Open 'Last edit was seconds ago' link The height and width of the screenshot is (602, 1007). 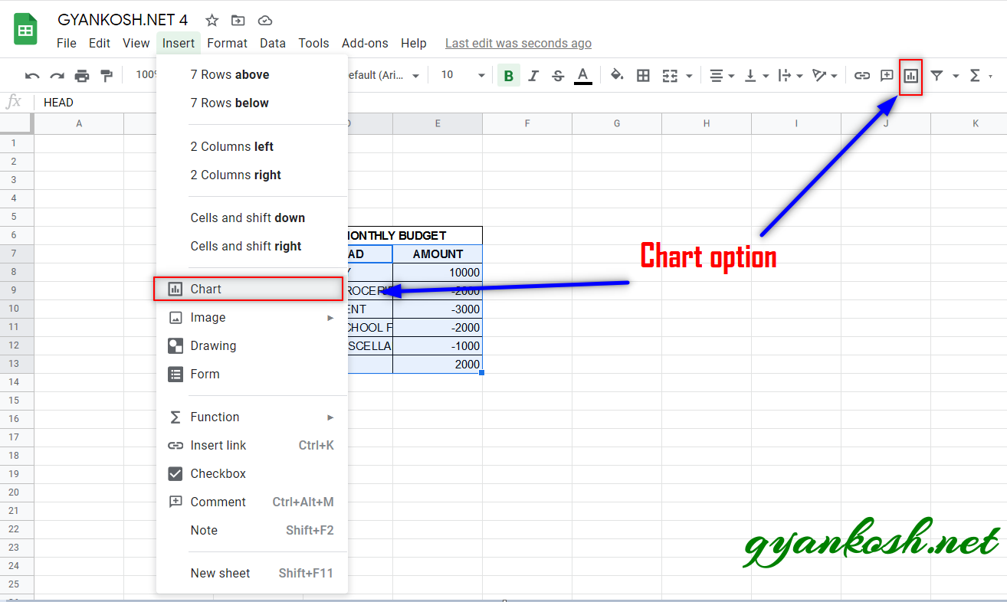[x=518, y=43]
